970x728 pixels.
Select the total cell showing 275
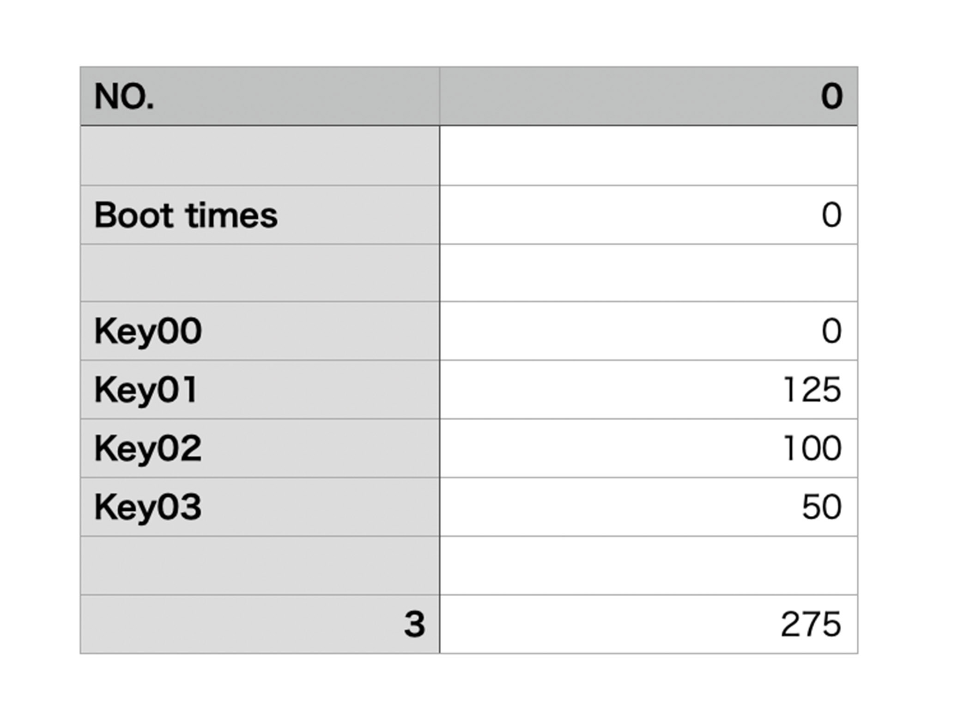[649, 624]
